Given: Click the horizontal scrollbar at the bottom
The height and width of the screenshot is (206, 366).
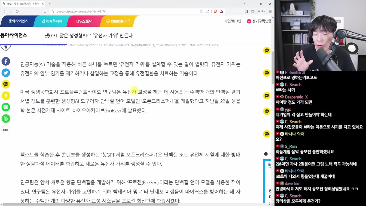Looking at the screenshot, I should click(x=90, y=204).
